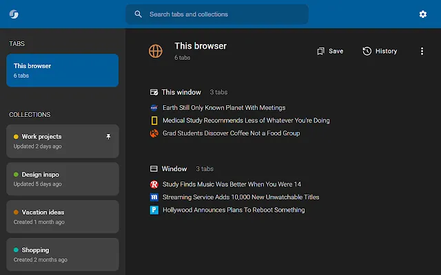Click the search magnifier icon
Viewport: 441px width, 275px height.
(138, 14)
